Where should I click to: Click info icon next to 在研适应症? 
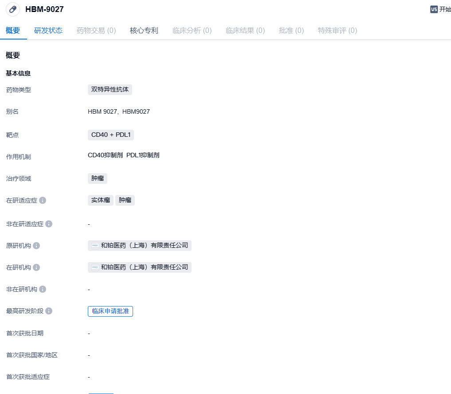click(43, 200)
